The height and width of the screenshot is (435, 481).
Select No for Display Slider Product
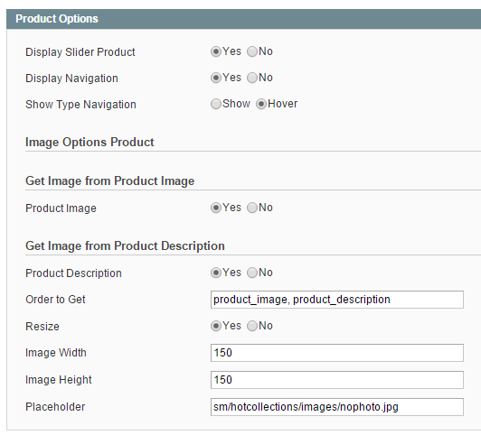[x=252, y=51]
